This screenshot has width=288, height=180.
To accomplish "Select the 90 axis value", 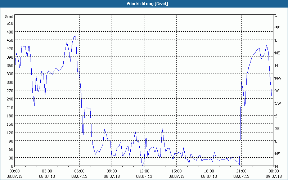I will click(11, 141).
